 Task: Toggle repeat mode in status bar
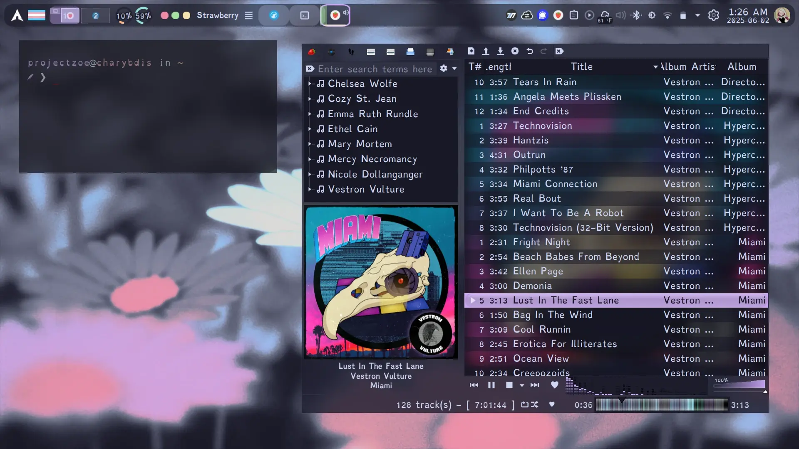pyautogui.click(x=525, y=405)
